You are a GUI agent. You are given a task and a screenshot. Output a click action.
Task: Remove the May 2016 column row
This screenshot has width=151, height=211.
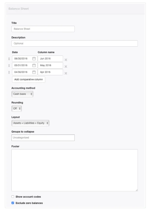click(66, 66)
